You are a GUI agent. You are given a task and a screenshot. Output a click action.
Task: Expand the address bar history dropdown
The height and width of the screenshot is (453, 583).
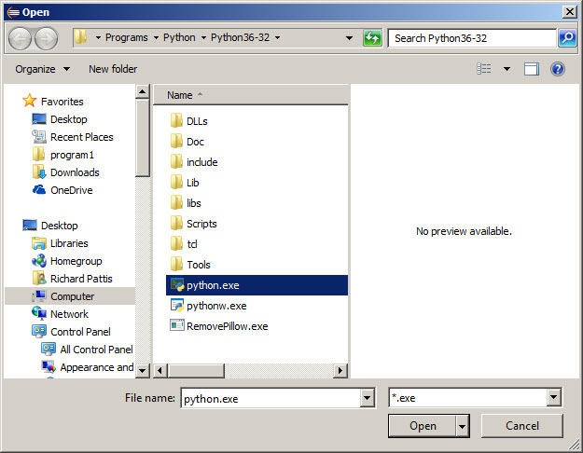(349, 38)
